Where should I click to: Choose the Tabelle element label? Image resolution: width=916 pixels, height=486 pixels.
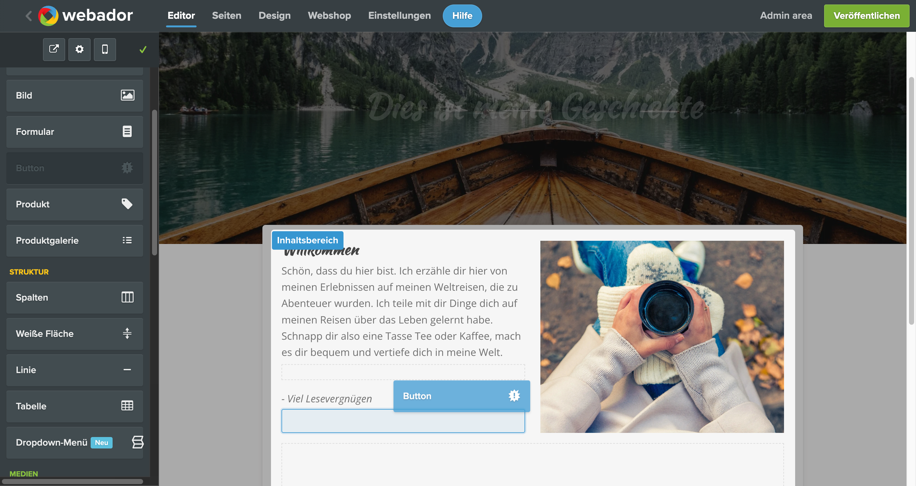coord(31,406)
